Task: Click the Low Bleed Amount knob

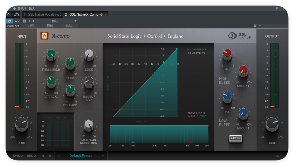Action: [243, 114]
